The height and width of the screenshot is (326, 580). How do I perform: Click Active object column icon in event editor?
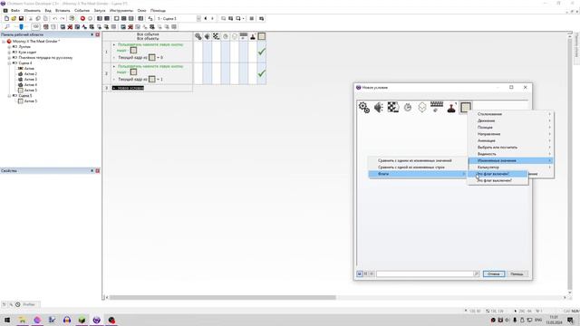click(x=262, y=36)
